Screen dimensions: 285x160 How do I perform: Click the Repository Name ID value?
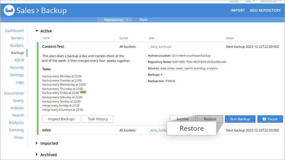click(x=199, y=62)
